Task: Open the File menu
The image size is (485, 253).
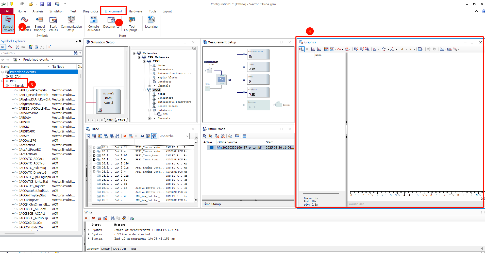Action: pos(7,11)
